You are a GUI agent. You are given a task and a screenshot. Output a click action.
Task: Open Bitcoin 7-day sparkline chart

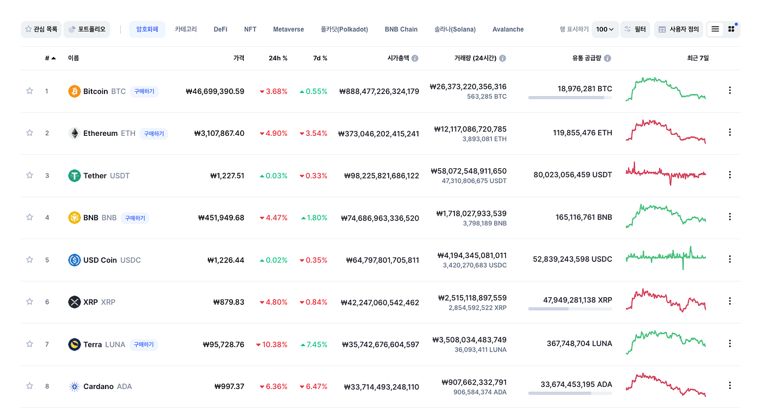coord(666,89)
